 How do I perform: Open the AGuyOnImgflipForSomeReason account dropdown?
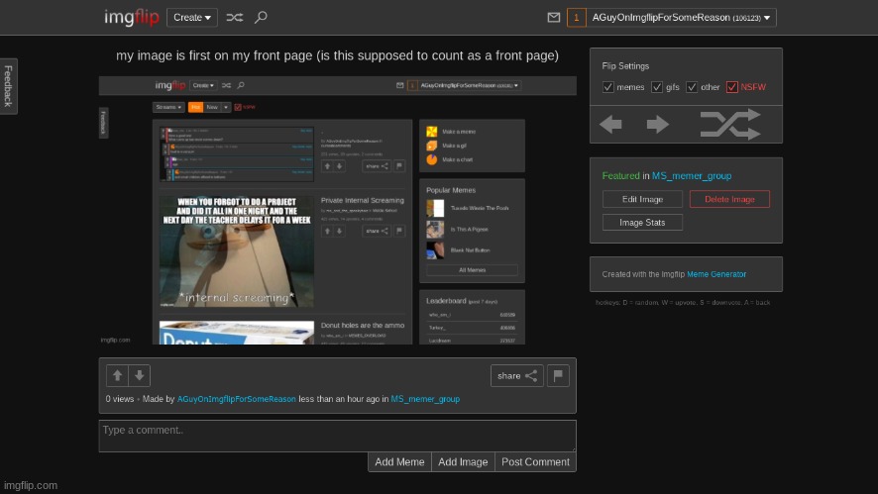pos(681,18)
